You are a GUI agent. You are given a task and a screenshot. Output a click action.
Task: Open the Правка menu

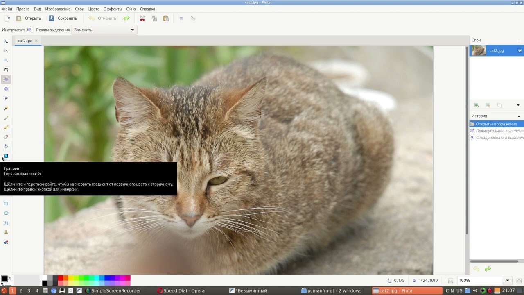point(23,9)
